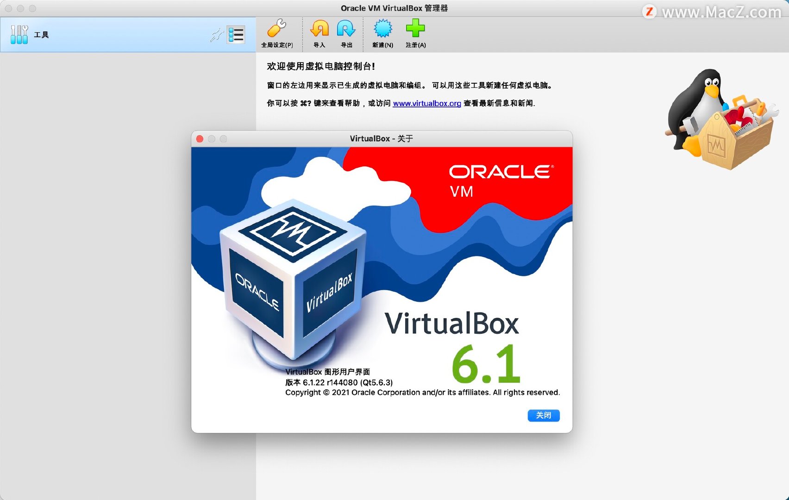The image size is (789, 500).
Task: Click the welcome heading 欢迎使用虚拟电脑控制台!
Action: 320,66
